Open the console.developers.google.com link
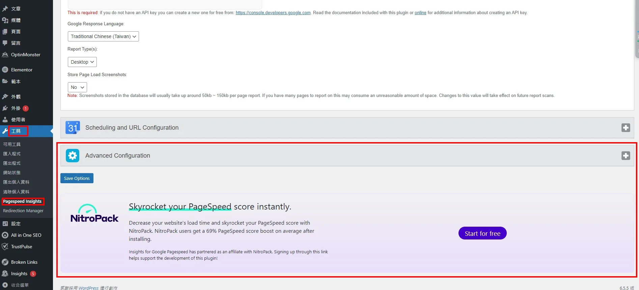The image size is (639, 290). 273,13
